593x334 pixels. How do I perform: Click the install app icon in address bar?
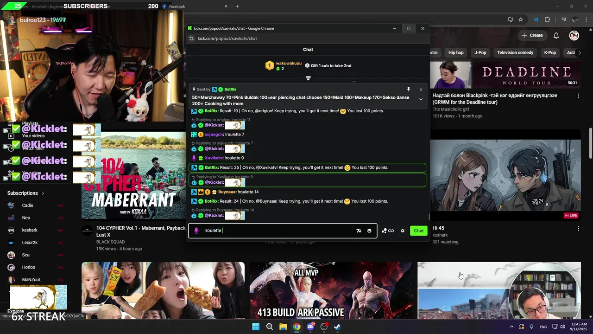pos(511,19)
